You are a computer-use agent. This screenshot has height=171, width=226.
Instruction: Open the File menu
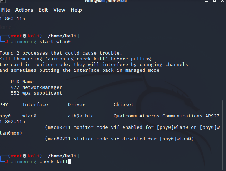(5, 10)
